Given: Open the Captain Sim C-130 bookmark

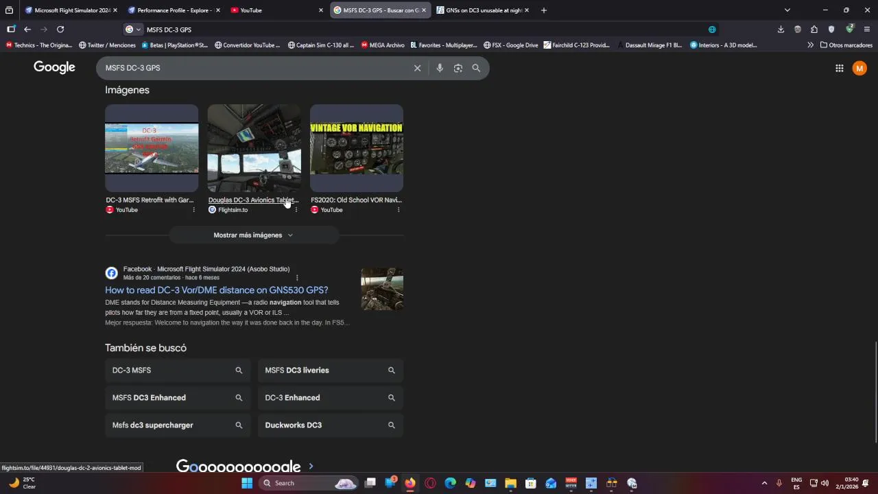Looking at the screenshot, I should pos(320,45).
